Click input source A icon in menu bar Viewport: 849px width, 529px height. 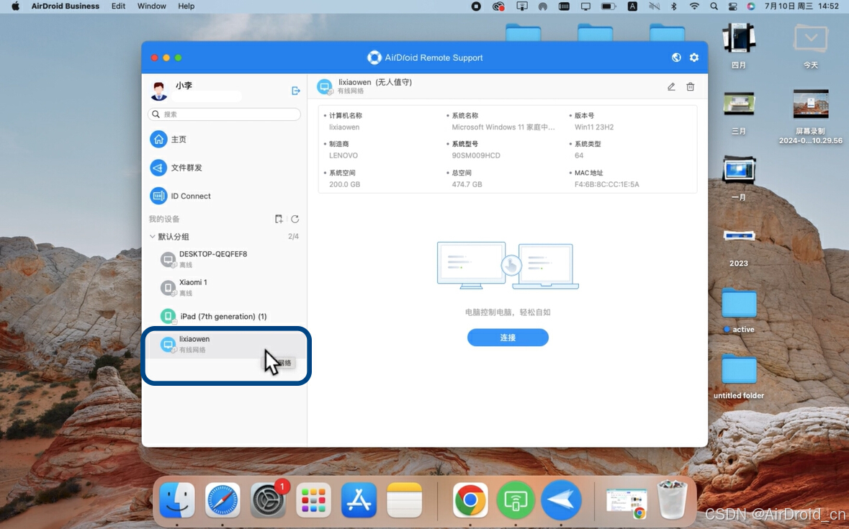pyautogui.click(x=632, y=6)
